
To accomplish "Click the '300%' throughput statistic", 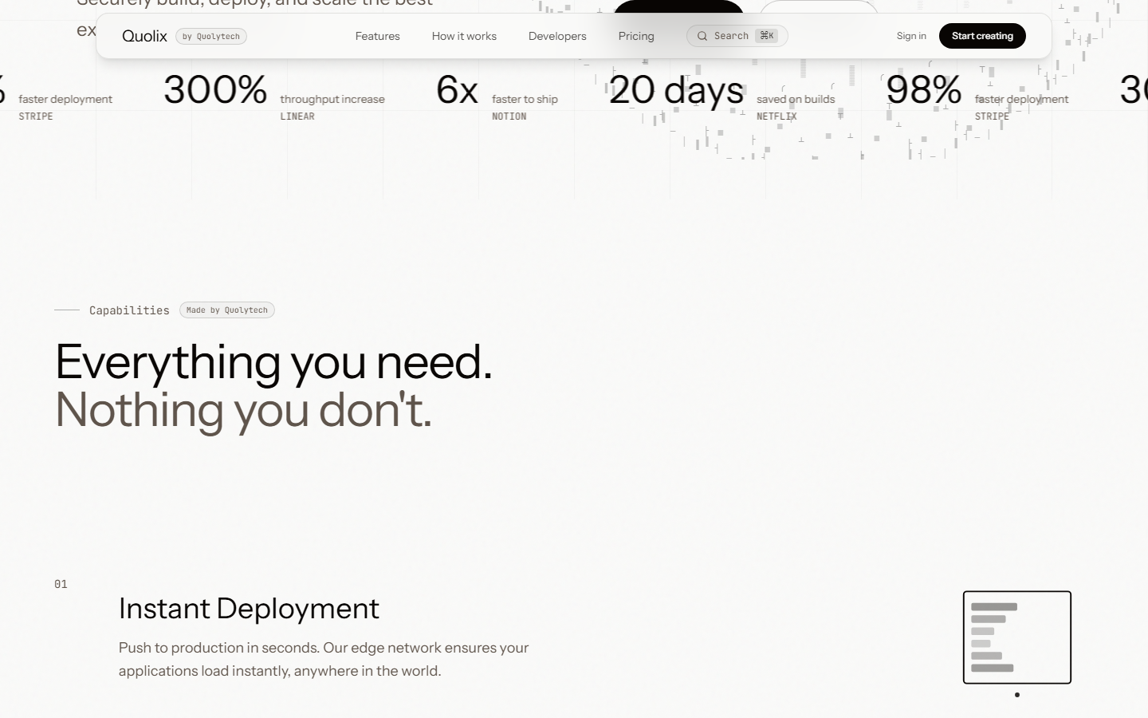I will (215, 89).
